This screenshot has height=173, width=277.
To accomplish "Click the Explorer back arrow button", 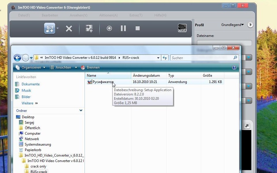I will pos(17,58).
